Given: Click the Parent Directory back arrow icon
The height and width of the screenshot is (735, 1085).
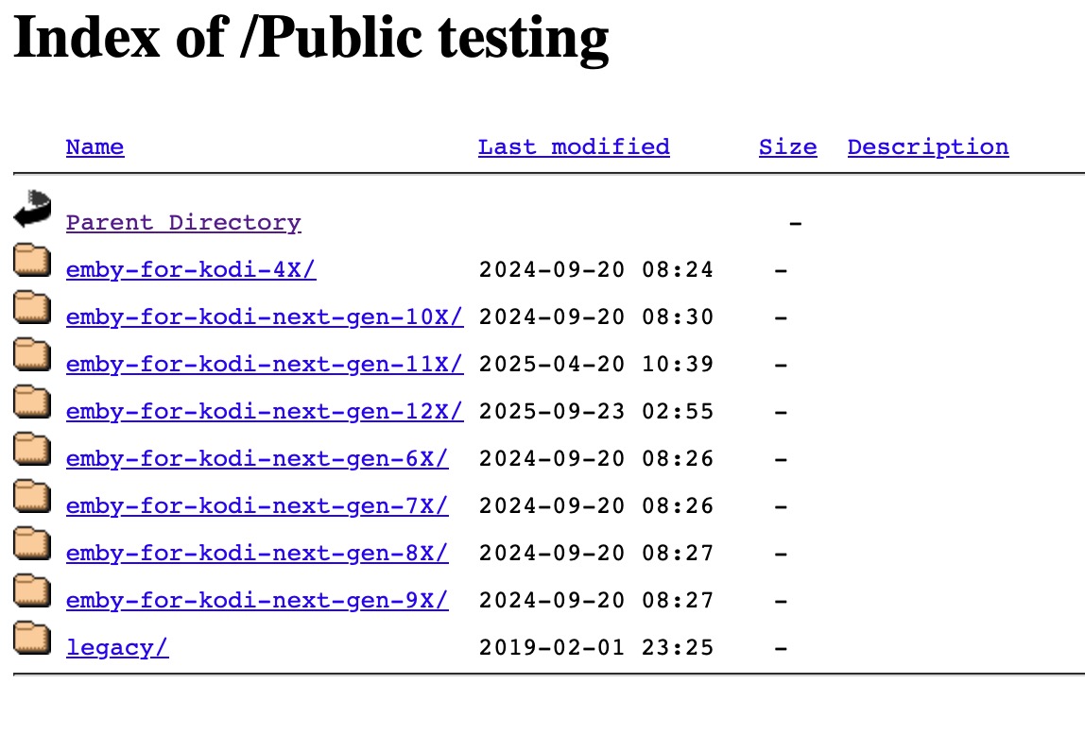Looking at the screenshot, I should pos(33,209).
